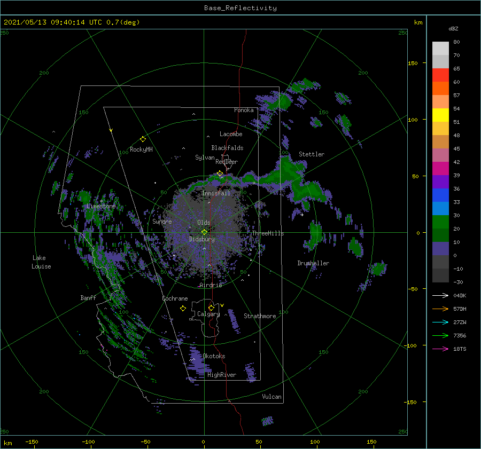Click the asterisk marker above Limestone
The height and width of the screenshot is (449, 481).
[101, 201]
